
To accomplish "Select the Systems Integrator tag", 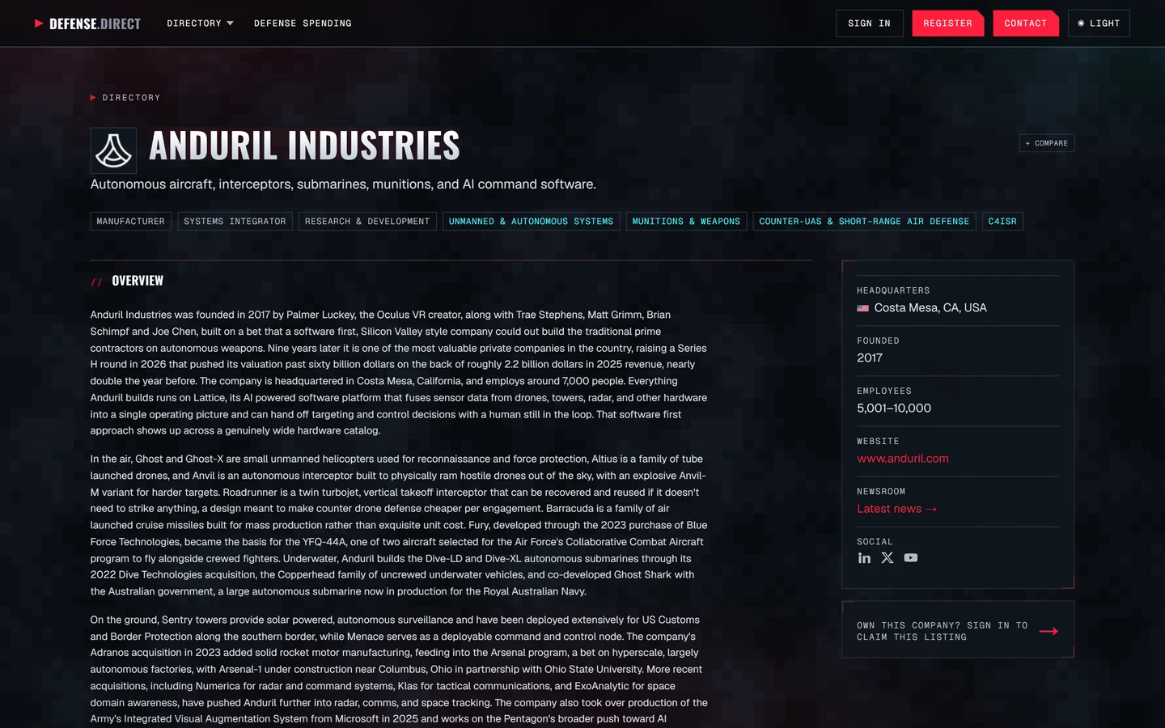I will [x=235, y=222].
